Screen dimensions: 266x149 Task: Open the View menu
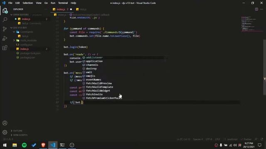[39, 3]
